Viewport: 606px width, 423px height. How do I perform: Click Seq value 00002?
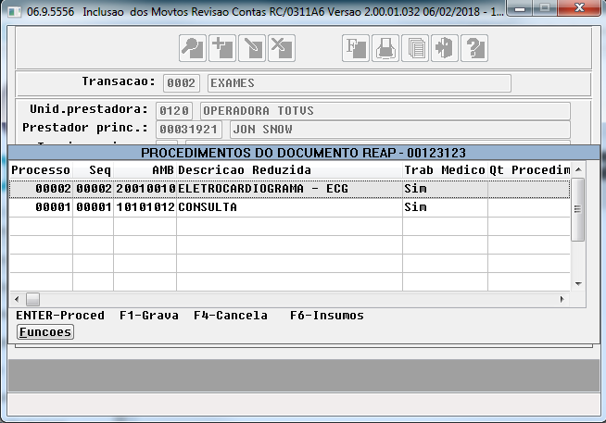coord(94,189)
